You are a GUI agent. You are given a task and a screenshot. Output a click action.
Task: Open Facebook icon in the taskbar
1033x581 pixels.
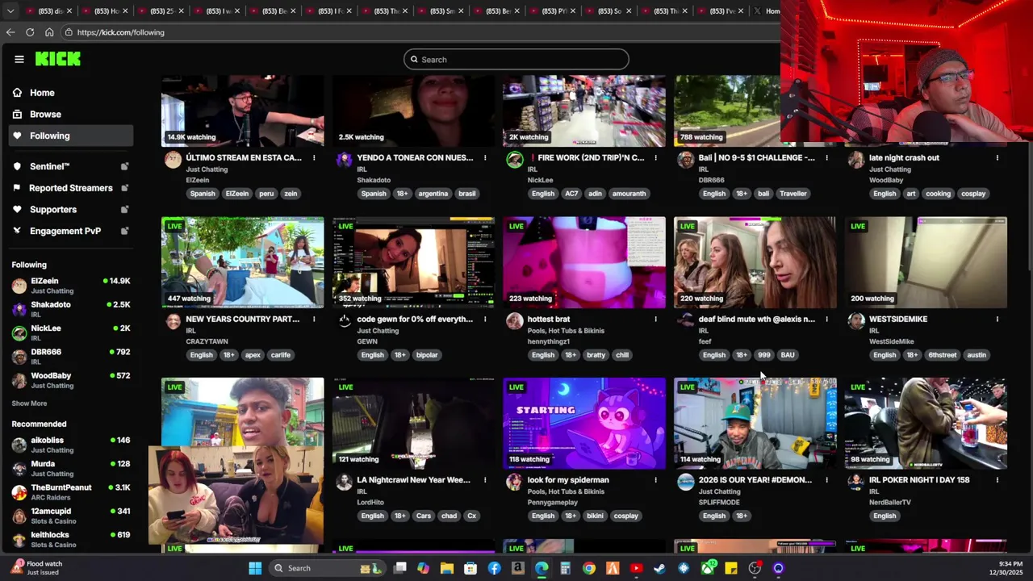point(494,568)
